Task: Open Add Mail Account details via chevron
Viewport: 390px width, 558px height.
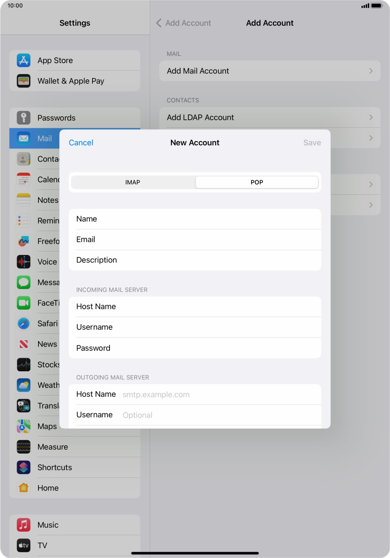Action: point(371,71)
